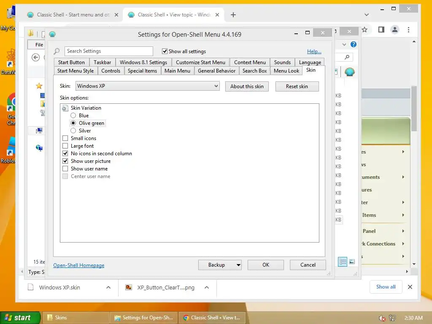Screen dimensions: 432x324
Task: Click the blue help question mark icon
Action: point(354,44)
